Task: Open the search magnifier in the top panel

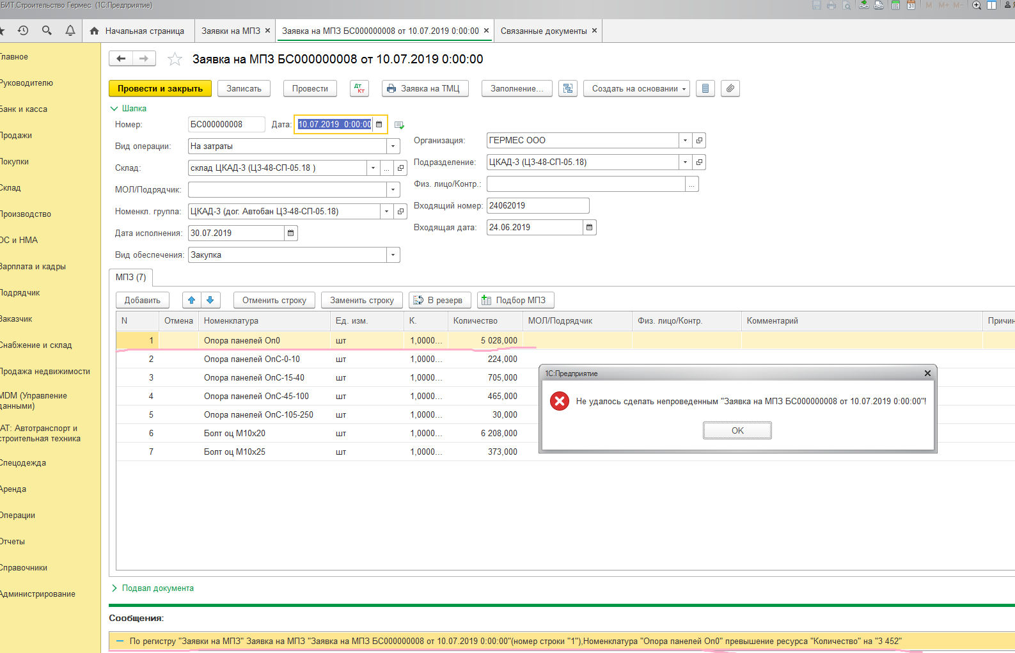Action: [47, 30]
